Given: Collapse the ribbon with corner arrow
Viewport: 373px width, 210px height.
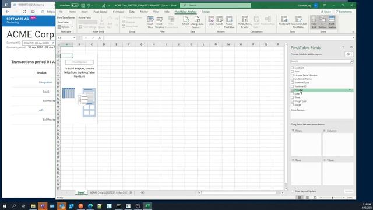Looking at the screenshot, I should [x=353, y=32].
